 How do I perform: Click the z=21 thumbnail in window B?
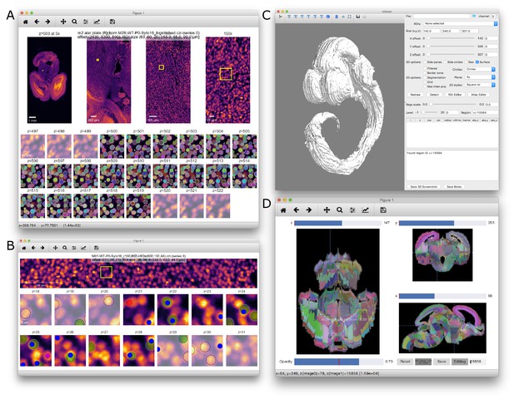138,309
